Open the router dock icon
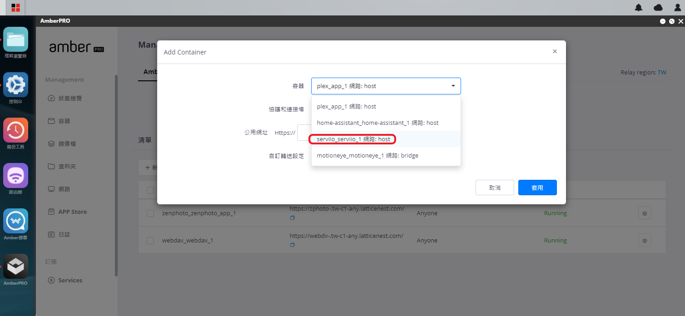 click(x=16, y=175)
